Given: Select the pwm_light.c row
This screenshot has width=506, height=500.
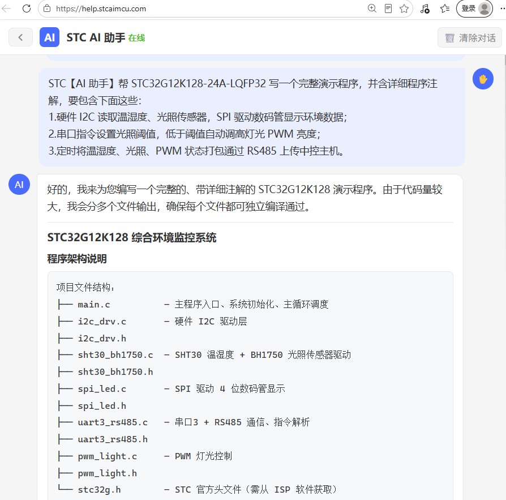Looking at the screenshot, I should (x=144, y=456).
